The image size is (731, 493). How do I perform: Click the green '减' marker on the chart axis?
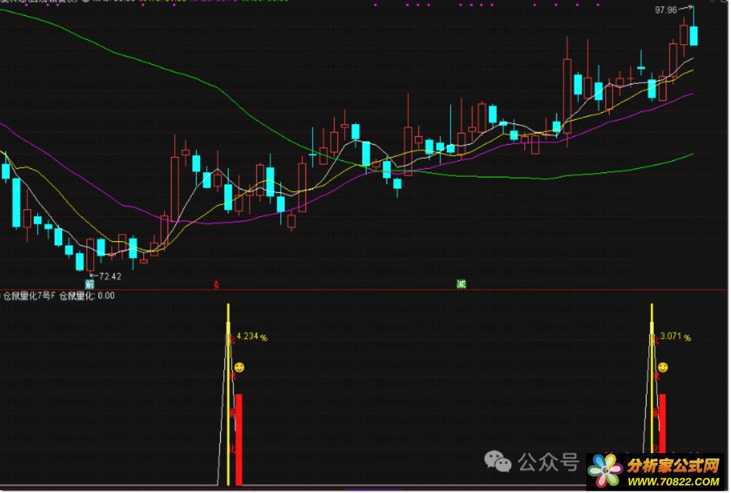click(461, 284)
